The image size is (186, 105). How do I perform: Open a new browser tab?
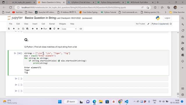(158, 2)
